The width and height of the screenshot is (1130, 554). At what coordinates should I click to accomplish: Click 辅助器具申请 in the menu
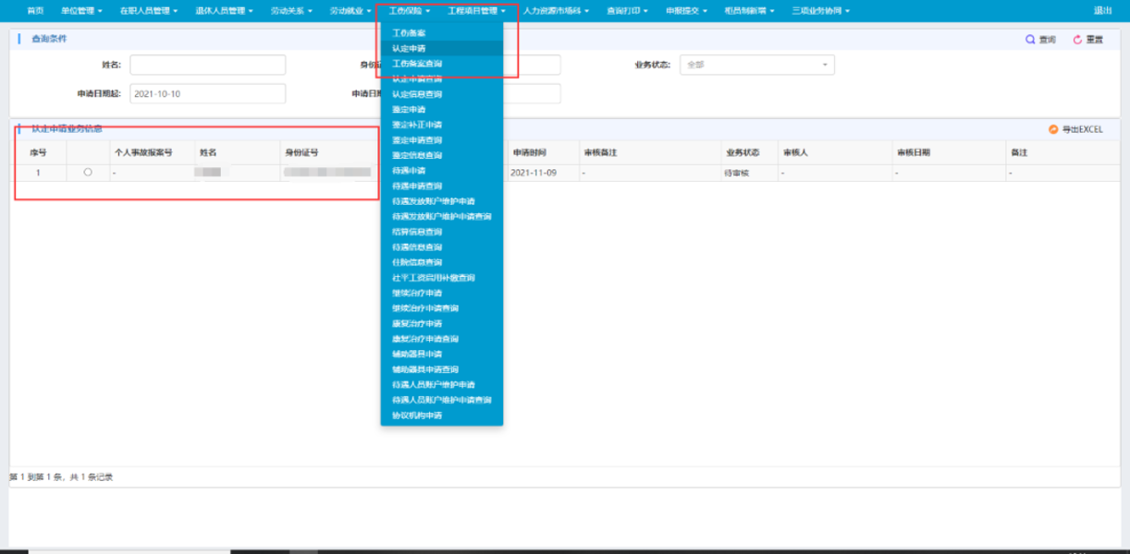(417, 354)
